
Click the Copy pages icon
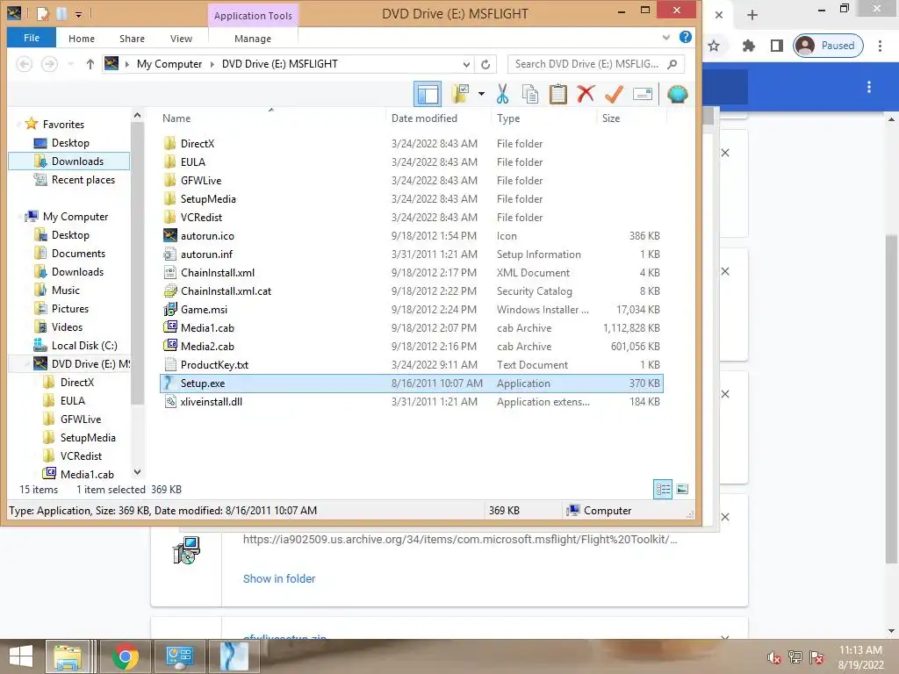(530, 94)
